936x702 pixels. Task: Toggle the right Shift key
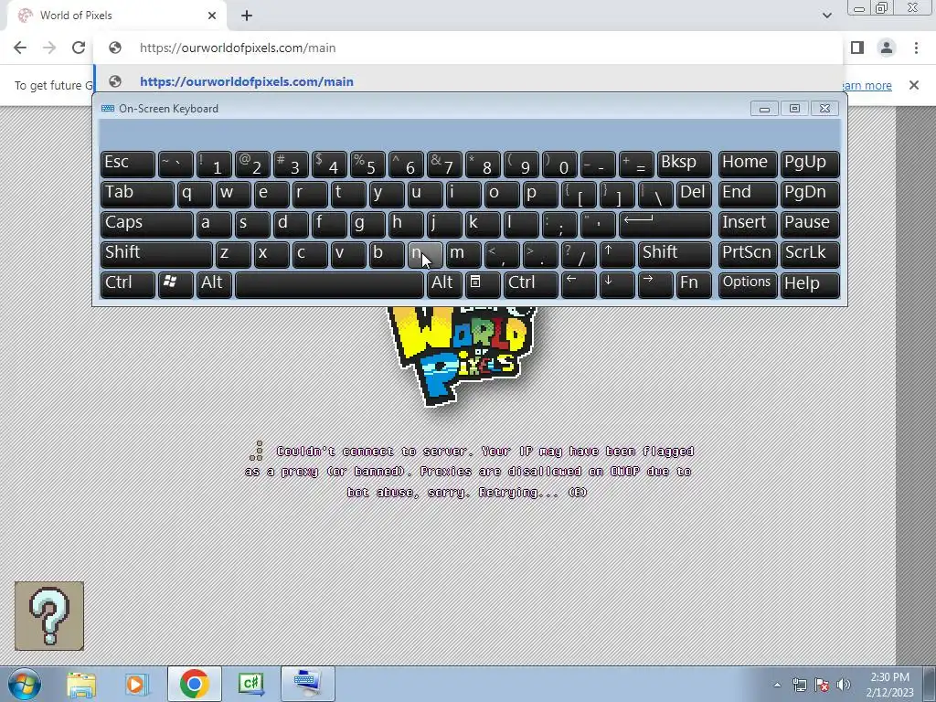tap(675, 254)
